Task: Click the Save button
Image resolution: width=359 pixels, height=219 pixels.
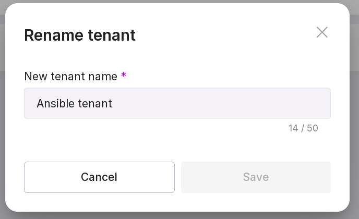Action: [x=256, y=177]
